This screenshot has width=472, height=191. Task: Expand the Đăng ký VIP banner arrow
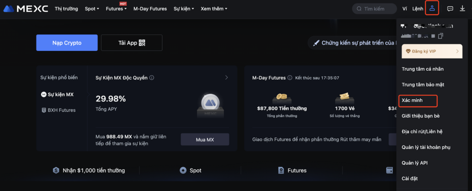point(457,51)
